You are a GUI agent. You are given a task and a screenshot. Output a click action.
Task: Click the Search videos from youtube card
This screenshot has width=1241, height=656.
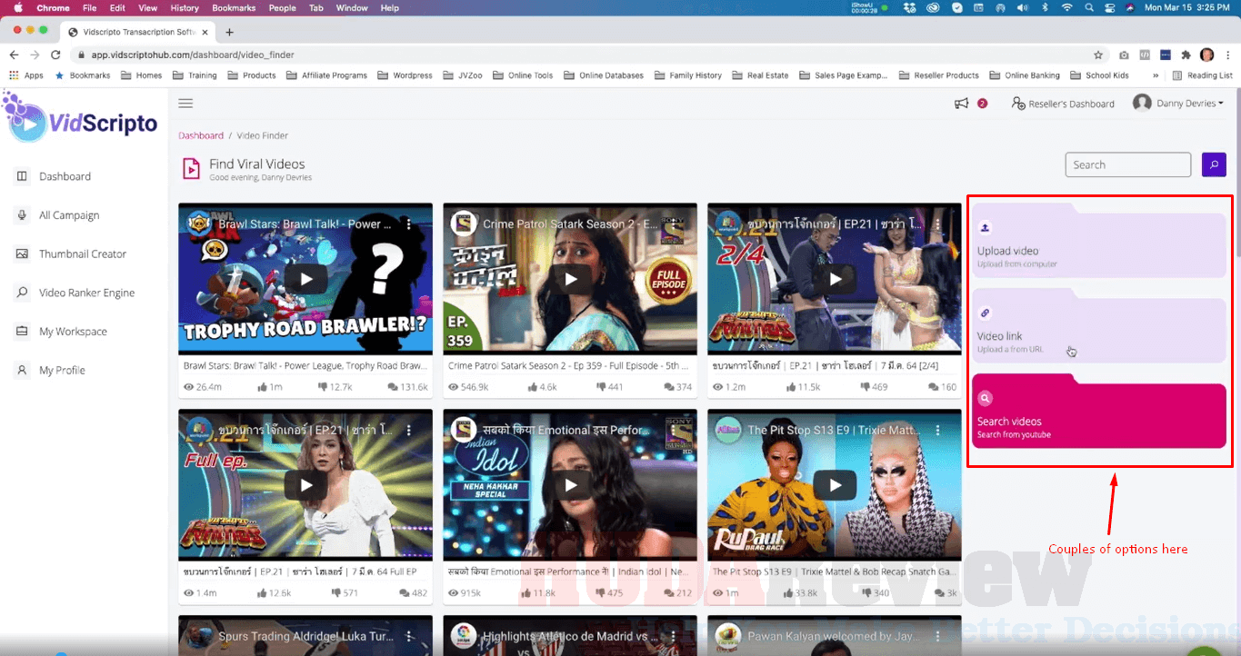tap(1099, 411)
